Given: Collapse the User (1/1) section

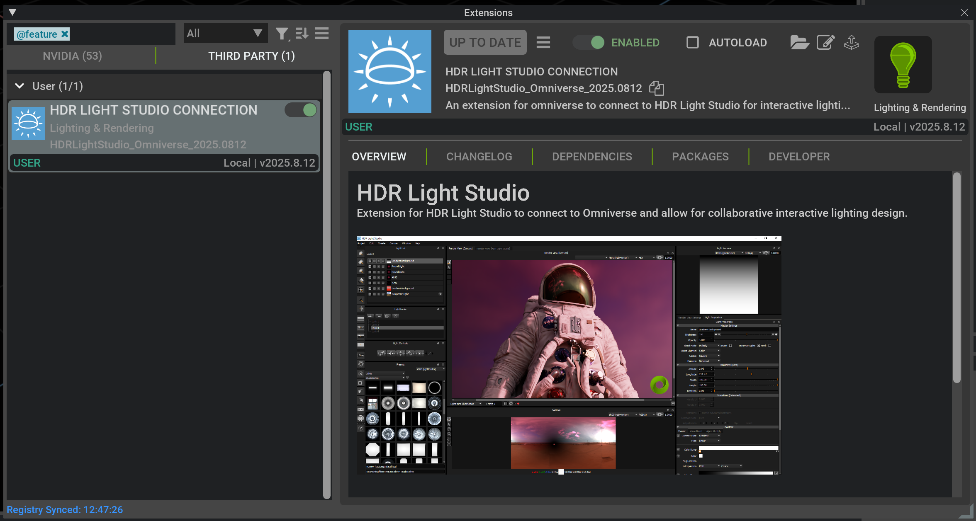Looking at the screenshot, I should click(x=19, y=86).
